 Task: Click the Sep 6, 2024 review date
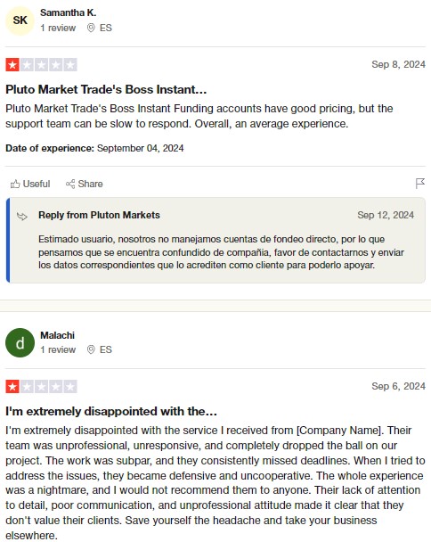[398, 386]
